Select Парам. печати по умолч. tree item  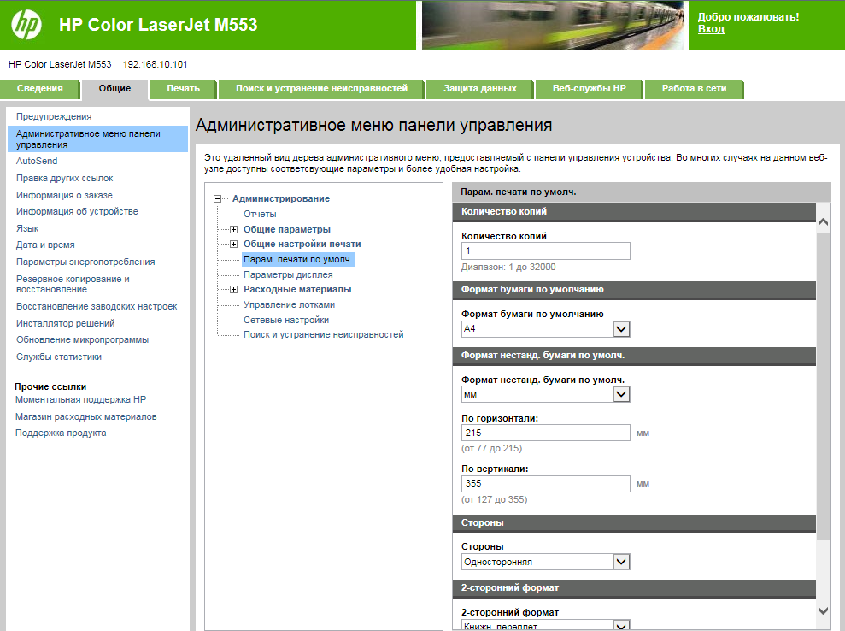pyautogui.click(x=298, y=259)
